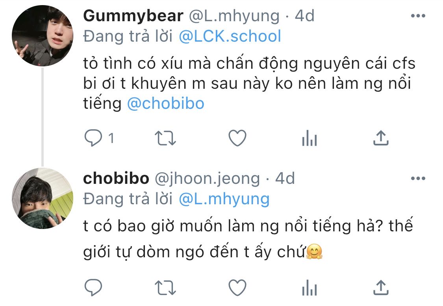Reply to Gummybear's tweet via comment icon
This screenshot has width=443, height=306.
click(93, 138)
